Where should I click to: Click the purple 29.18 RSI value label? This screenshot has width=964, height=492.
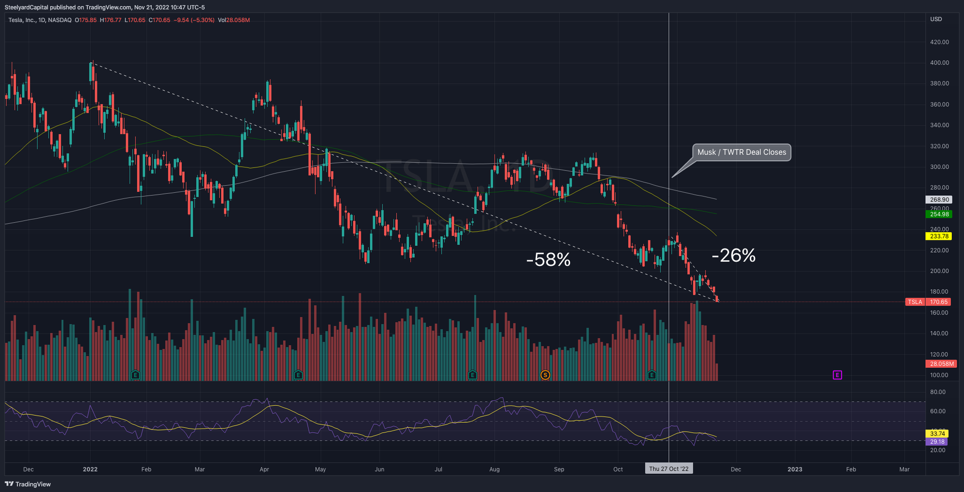(x=937, y=442)
